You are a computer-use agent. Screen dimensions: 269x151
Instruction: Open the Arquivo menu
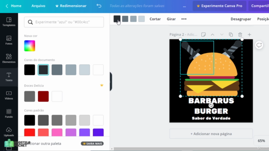pos(38,6)
